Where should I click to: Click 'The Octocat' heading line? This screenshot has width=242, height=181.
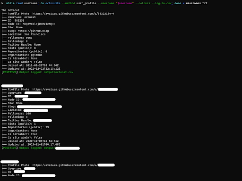[10, 10]
